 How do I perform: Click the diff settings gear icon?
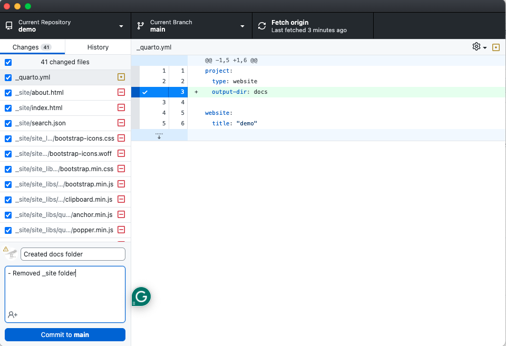tap(476, 47)
